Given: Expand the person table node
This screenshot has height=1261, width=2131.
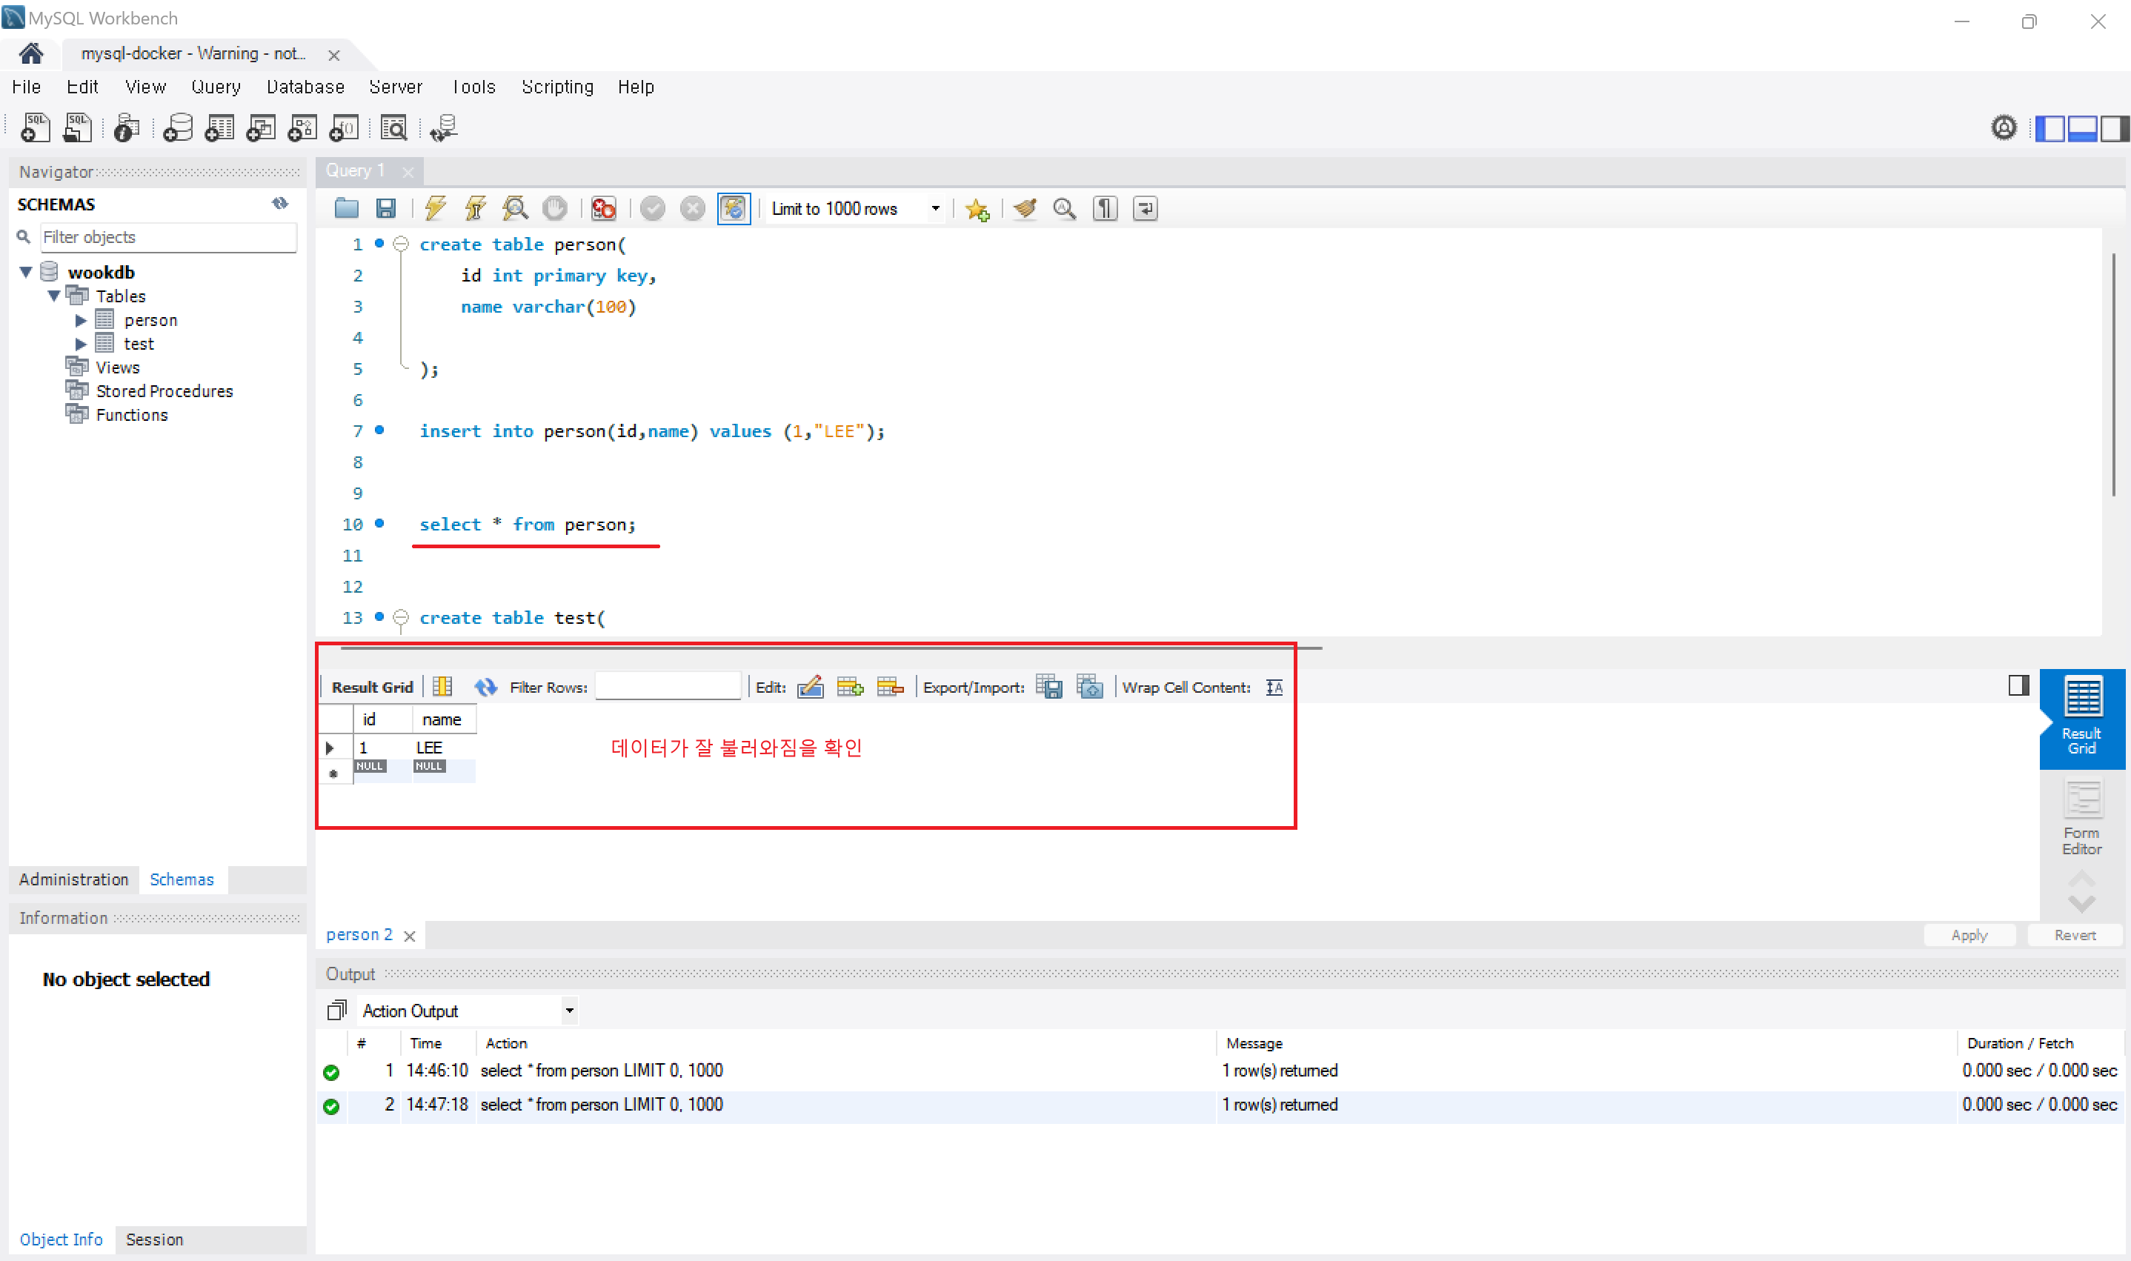Looking at the screenshot, I should [x=81, y=320].
